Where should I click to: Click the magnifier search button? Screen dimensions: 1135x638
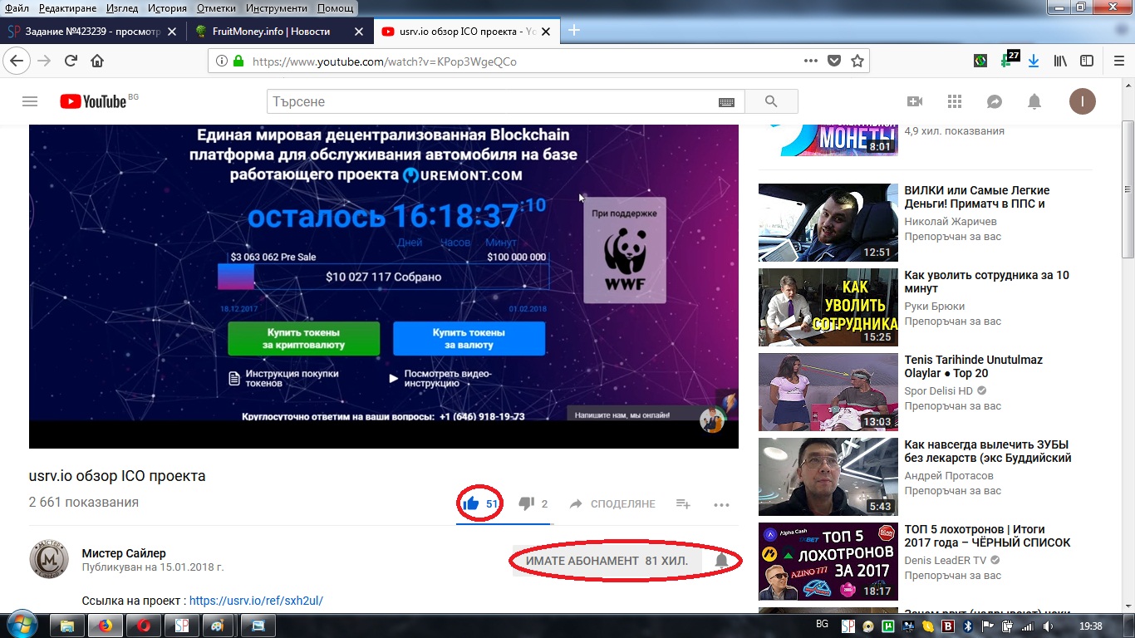point(771,101)
